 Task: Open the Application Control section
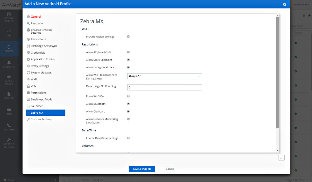(43, 59)
